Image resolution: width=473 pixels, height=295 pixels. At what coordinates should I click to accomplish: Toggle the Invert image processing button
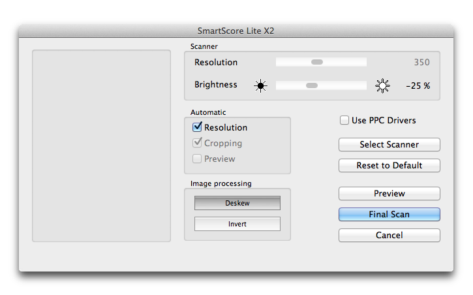pos(237,224)
